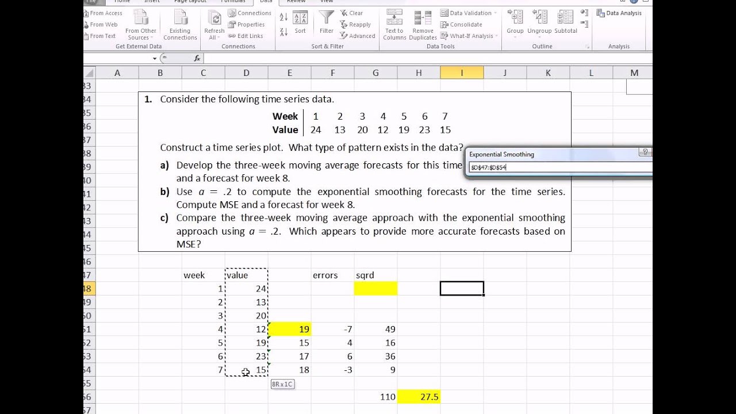Viewport: 736px width, 414px height.
Task: Click squared error cell 36
Action: [375, 356]
